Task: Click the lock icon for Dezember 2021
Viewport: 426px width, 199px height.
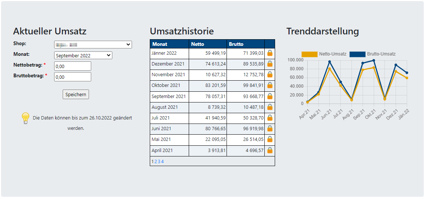Action: pyautogui.click(x=270, y=64)
